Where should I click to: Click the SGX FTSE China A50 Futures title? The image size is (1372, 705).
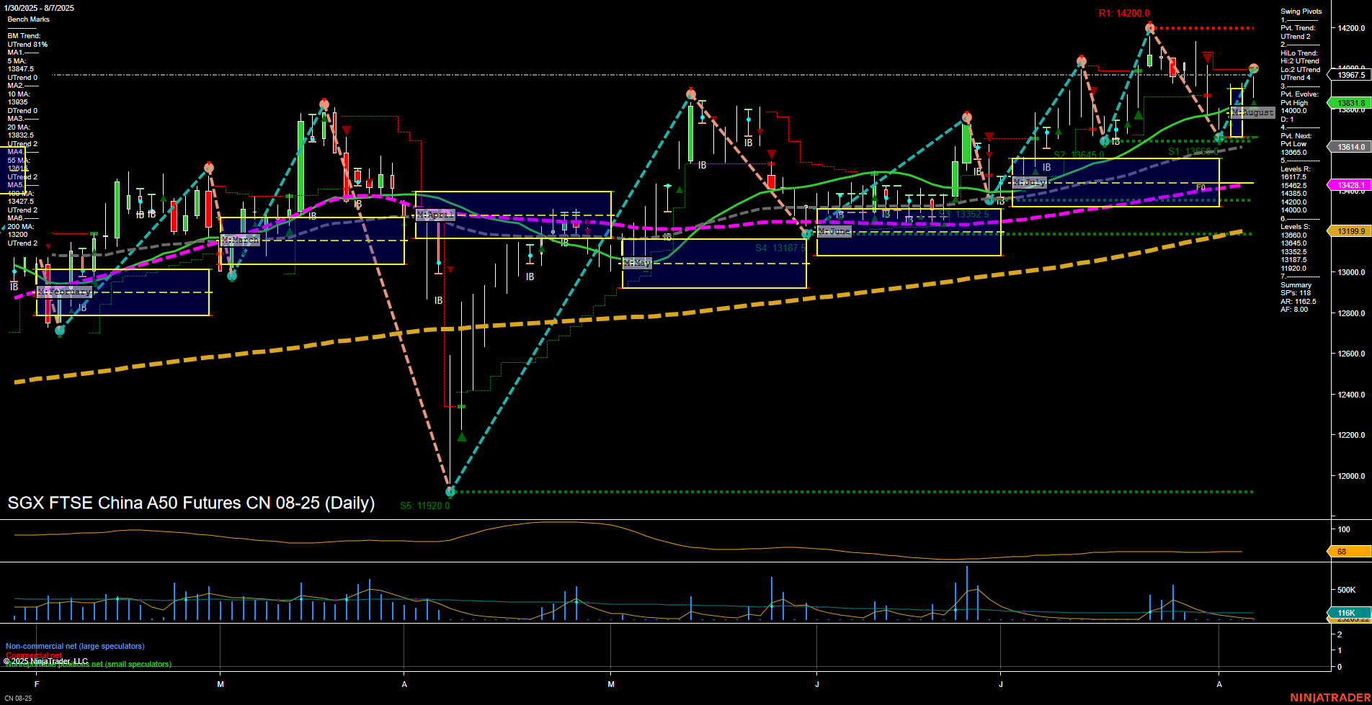pyautogui.click(x=191, y=503)
